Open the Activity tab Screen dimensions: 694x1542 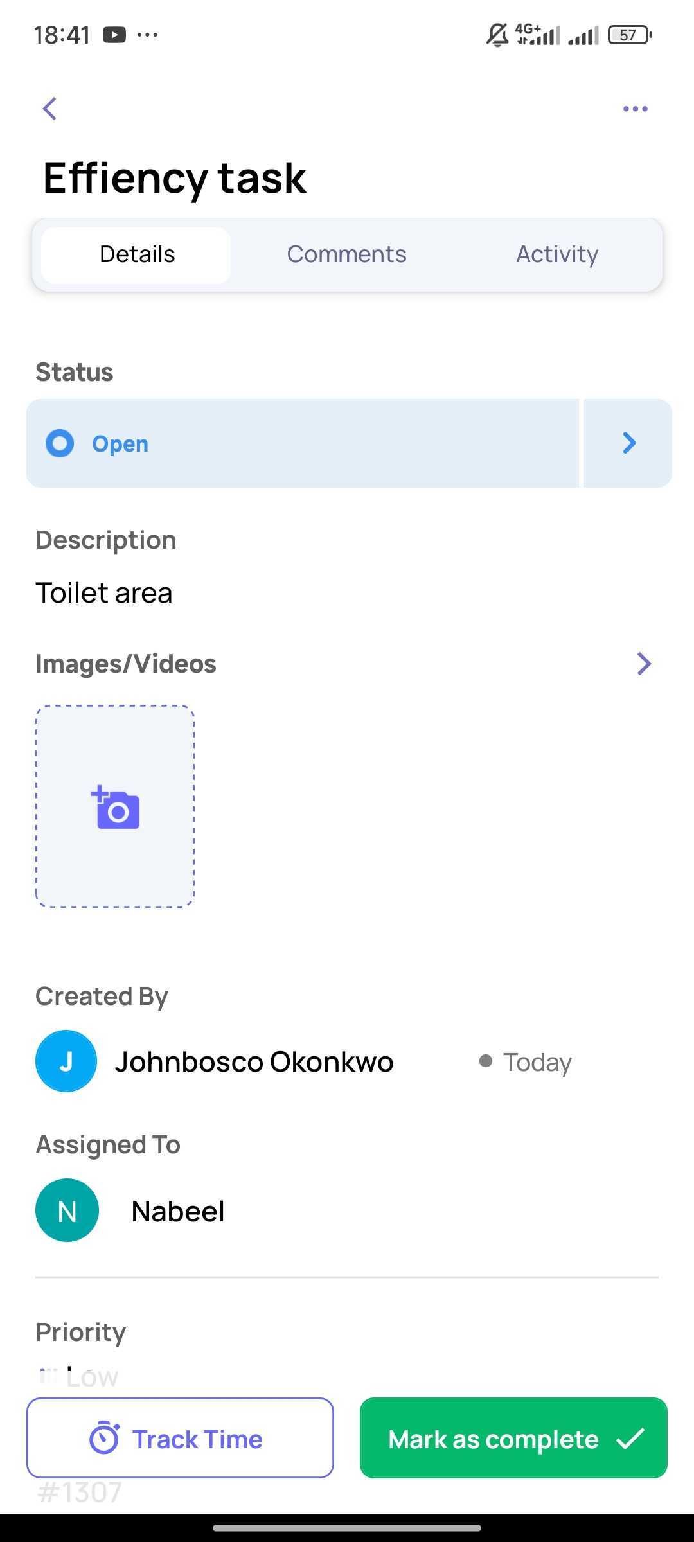pos(557,254)
